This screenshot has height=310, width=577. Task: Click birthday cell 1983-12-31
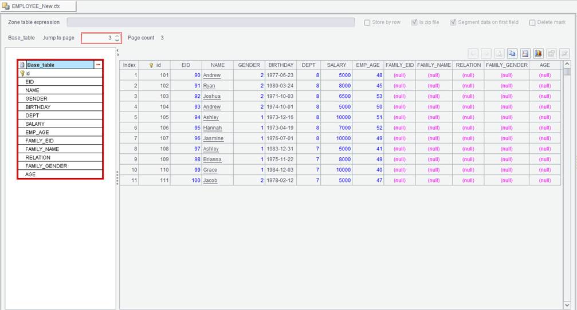280,149
